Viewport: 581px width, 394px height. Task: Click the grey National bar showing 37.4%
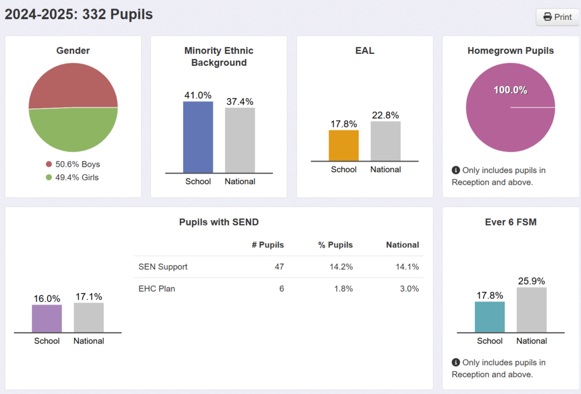click(240, 141)
